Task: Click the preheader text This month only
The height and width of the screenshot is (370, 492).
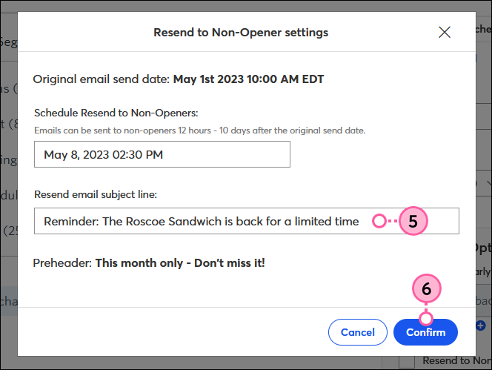Action: tap(180, 263)
